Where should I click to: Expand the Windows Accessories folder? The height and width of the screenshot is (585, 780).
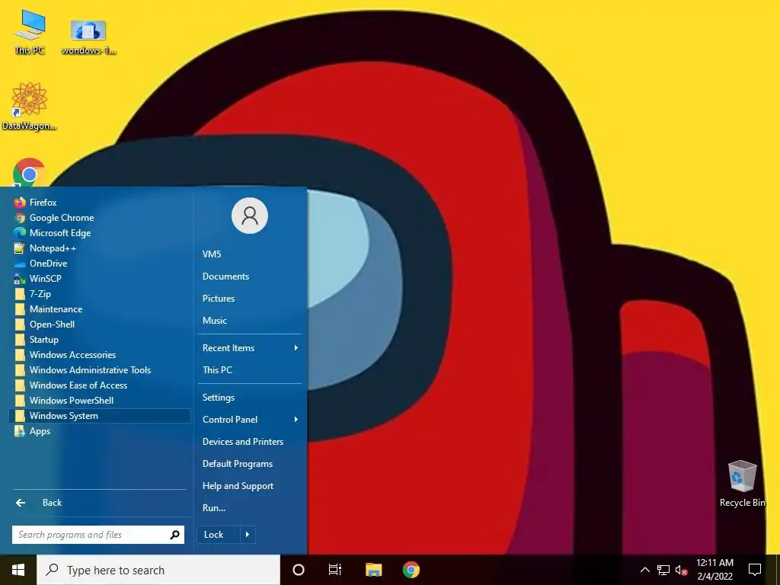pos(100,355)
